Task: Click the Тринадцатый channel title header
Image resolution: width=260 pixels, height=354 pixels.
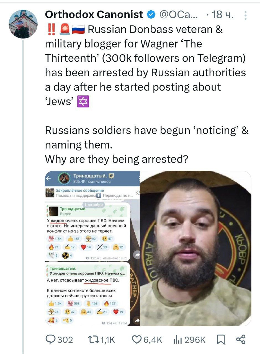Action: pos(90,176)
